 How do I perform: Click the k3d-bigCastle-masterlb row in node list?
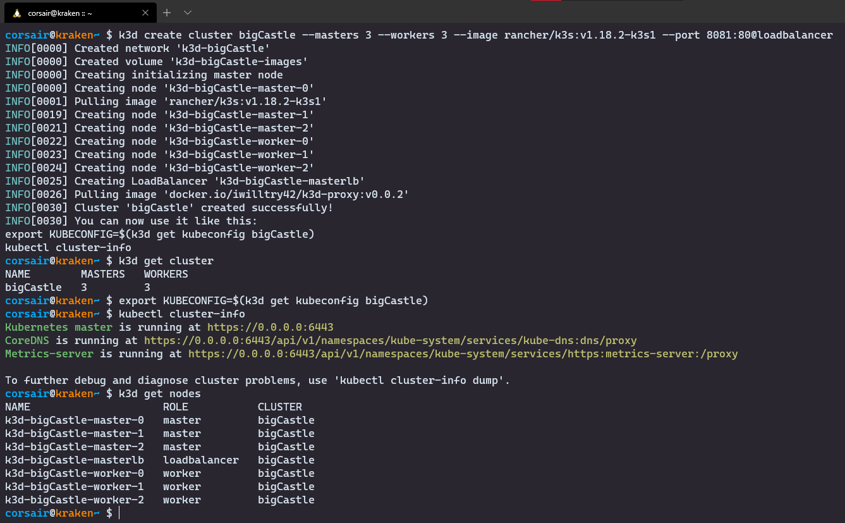click(x=75, y=460)
